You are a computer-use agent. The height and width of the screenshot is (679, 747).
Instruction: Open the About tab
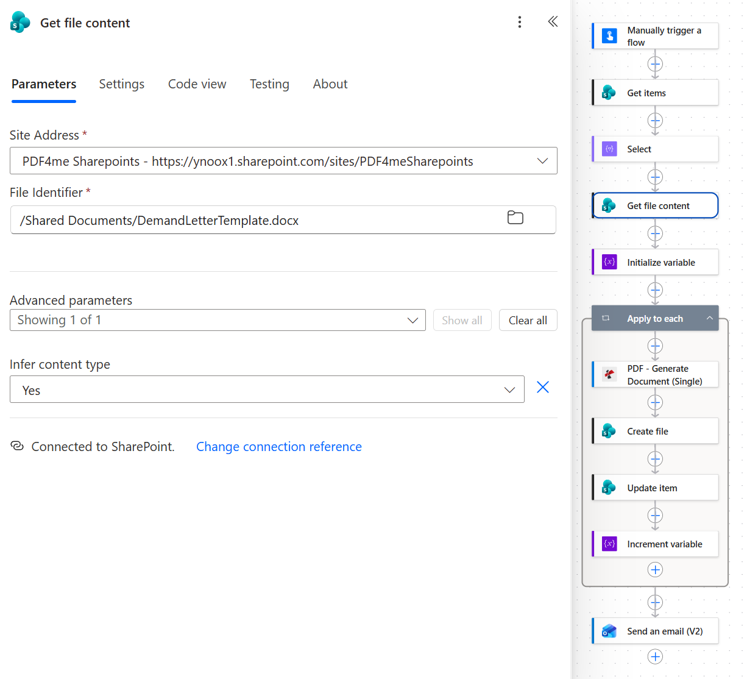[330, 84]
